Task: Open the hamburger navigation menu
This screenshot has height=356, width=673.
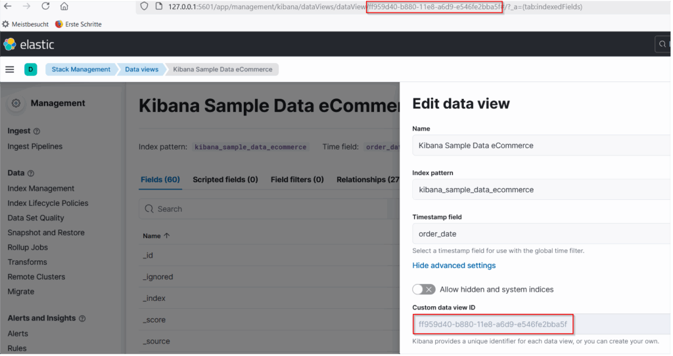Action: (10, 69)
